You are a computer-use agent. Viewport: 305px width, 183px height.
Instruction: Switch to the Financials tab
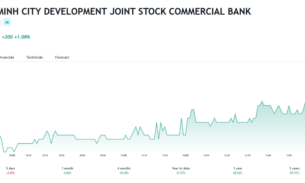pos(7,58)
